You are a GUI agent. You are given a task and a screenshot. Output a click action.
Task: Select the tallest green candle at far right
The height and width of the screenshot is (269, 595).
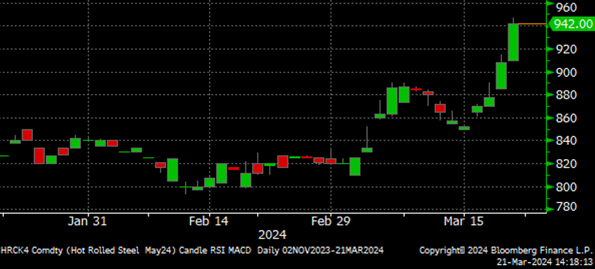point(513,42)
